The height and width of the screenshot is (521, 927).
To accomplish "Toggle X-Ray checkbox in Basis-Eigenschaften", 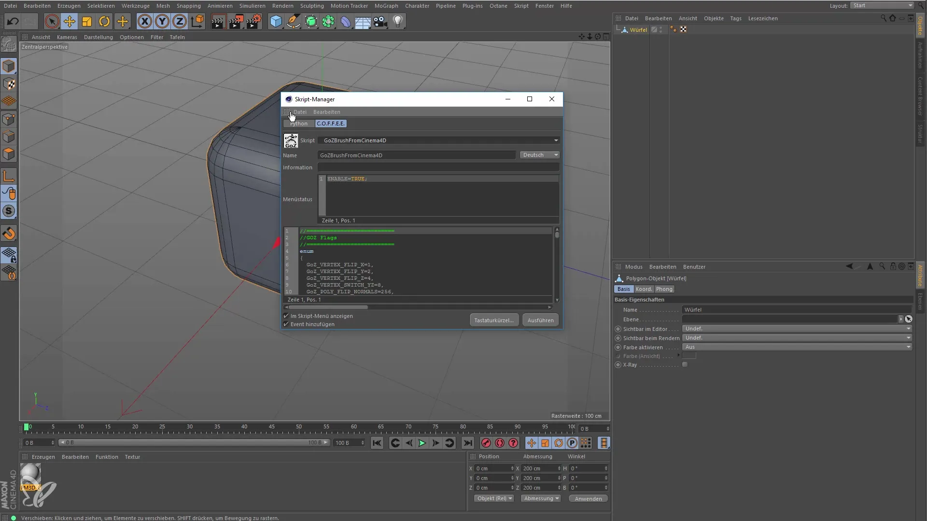I will tap(686, 365).
